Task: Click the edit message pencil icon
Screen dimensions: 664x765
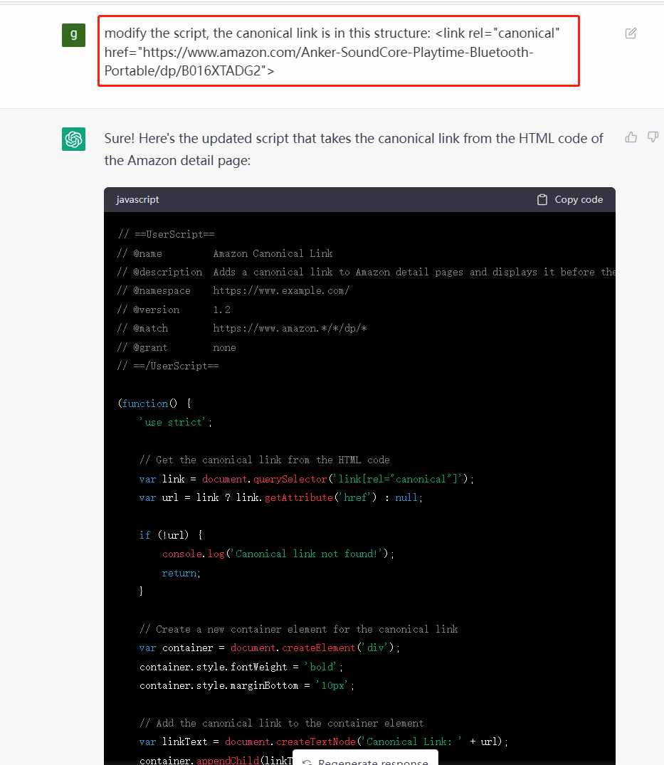Action: 631,33
